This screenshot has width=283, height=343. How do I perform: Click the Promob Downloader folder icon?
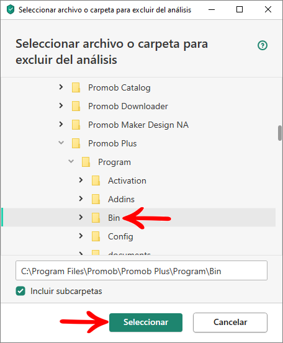76,106
